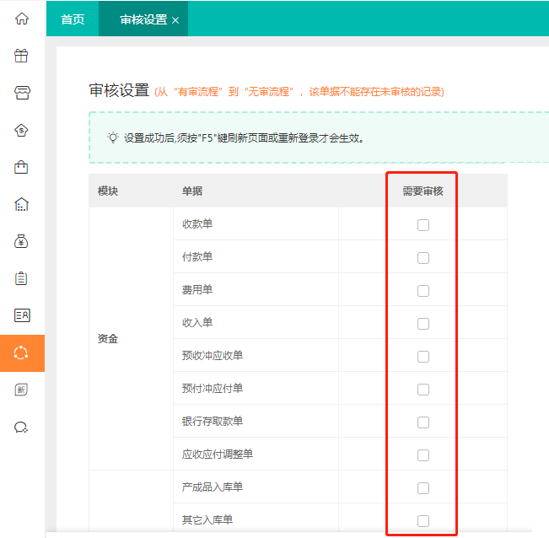Tick the 银行存取款单 audit checkbox
The height and width of the screenshot is (538, 549).
423,422
